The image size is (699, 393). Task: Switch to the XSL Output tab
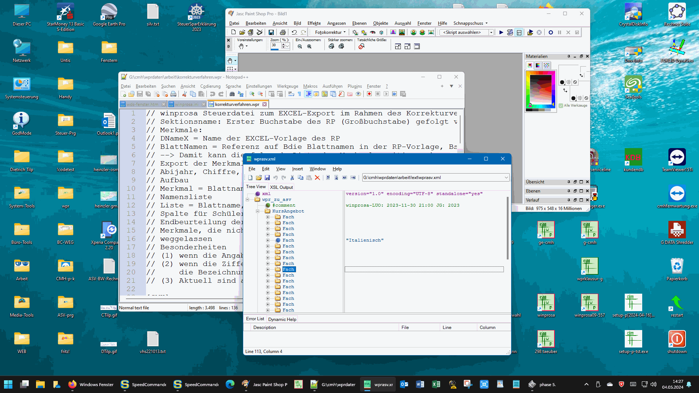[281, 187]
